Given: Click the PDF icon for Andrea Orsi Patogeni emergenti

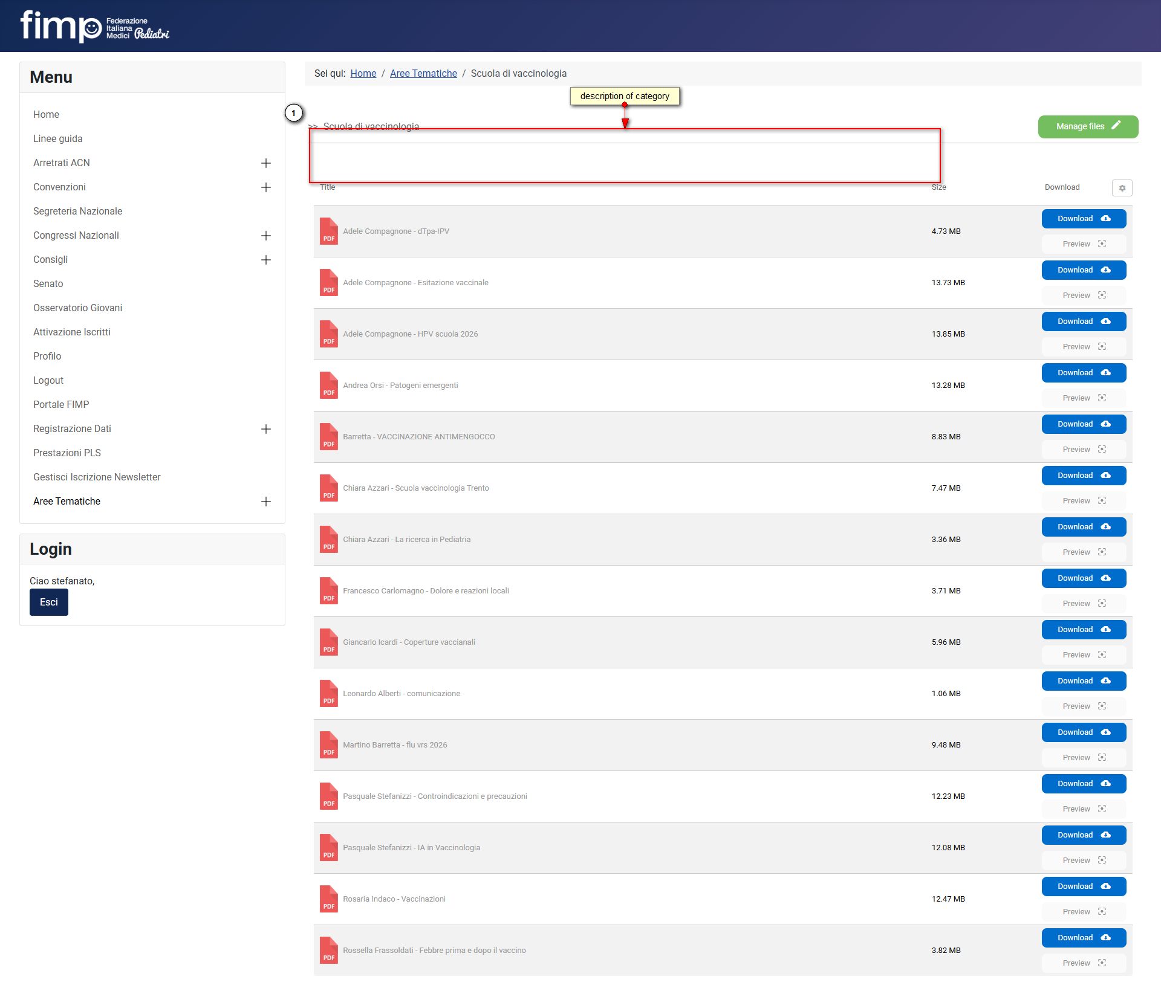Looking at the screenshot, I should coord(328,386).
